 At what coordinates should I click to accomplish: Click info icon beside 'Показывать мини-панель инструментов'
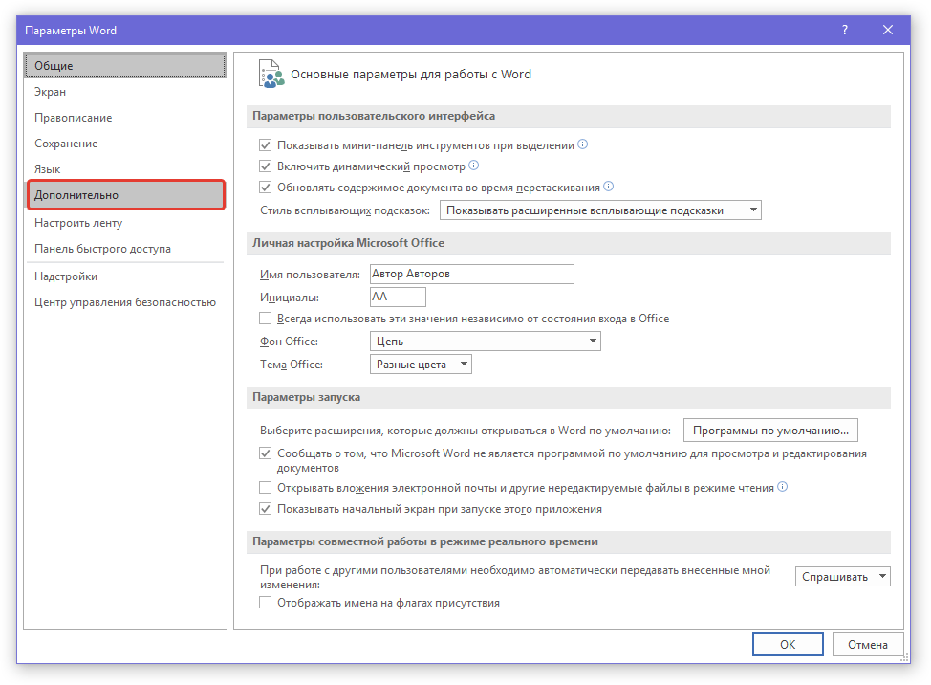(x=583, y=145)
